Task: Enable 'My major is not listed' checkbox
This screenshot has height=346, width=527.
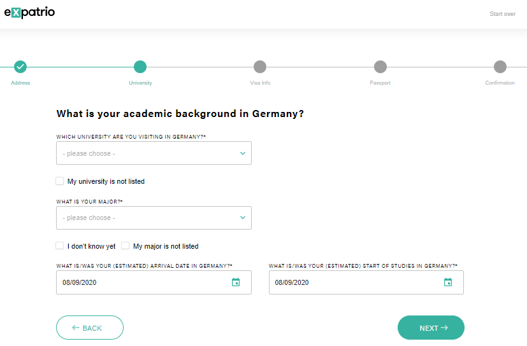Action: (126, 246)
